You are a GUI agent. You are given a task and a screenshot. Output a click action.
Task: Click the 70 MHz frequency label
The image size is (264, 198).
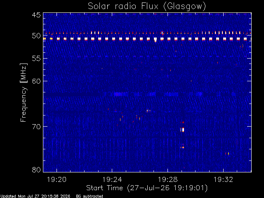point(36,127)
